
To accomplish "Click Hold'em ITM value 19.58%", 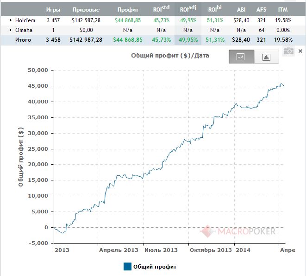I will (x=283, y=20).
